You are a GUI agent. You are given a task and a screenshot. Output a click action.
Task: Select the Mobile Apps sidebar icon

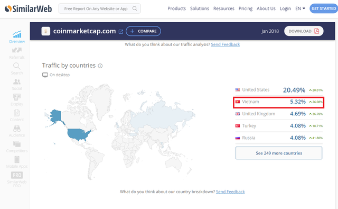[x=17, y=160]
